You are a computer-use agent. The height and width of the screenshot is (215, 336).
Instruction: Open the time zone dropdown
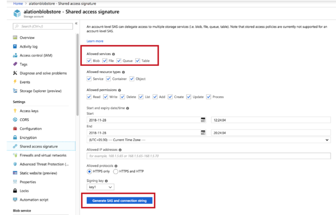(209, 140)
